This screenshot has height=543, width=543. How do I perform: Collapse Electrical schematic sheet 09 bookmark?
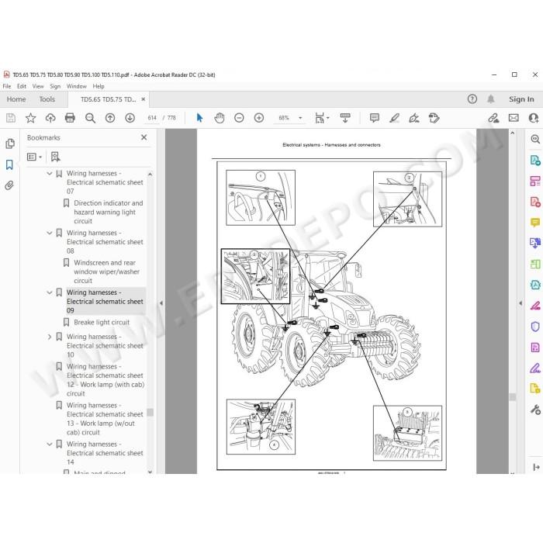[x=50, y=292]
